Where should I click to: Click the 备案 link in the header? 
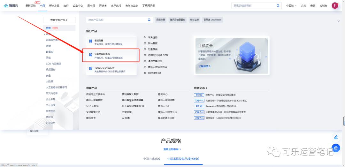click(313, 6)
